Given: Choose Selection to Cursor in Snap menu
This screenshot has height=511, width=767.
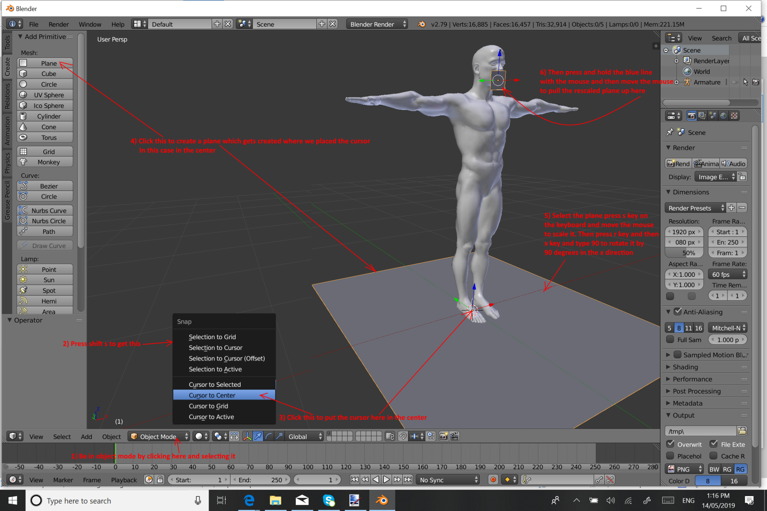Looking at the screenshot, I should (x=224, y=348).
